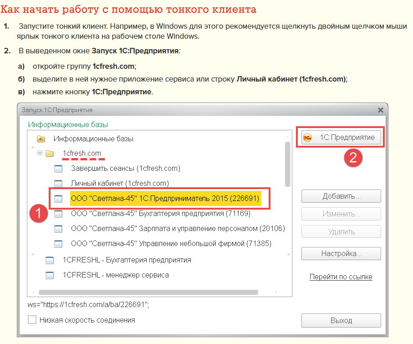Screen dimensions: 413x344
Task: Click the Информационные базы root icon
Action: pyautogui.click(x=41, y=139)
